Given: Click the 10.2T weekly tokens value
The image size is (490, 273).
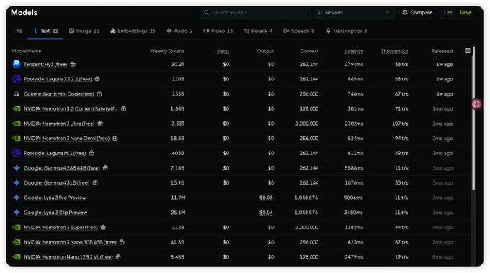Looking at the screenshot, I should pos(178,65).
